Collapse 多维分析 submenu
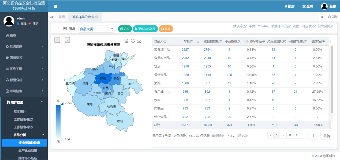The width and height of the screenshot is (340, 160). (24, 135)
